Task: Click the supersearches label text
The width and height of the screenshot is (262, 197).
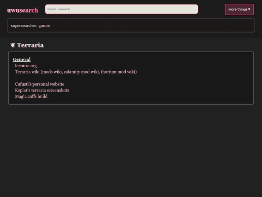Action: tap(24, 26)
